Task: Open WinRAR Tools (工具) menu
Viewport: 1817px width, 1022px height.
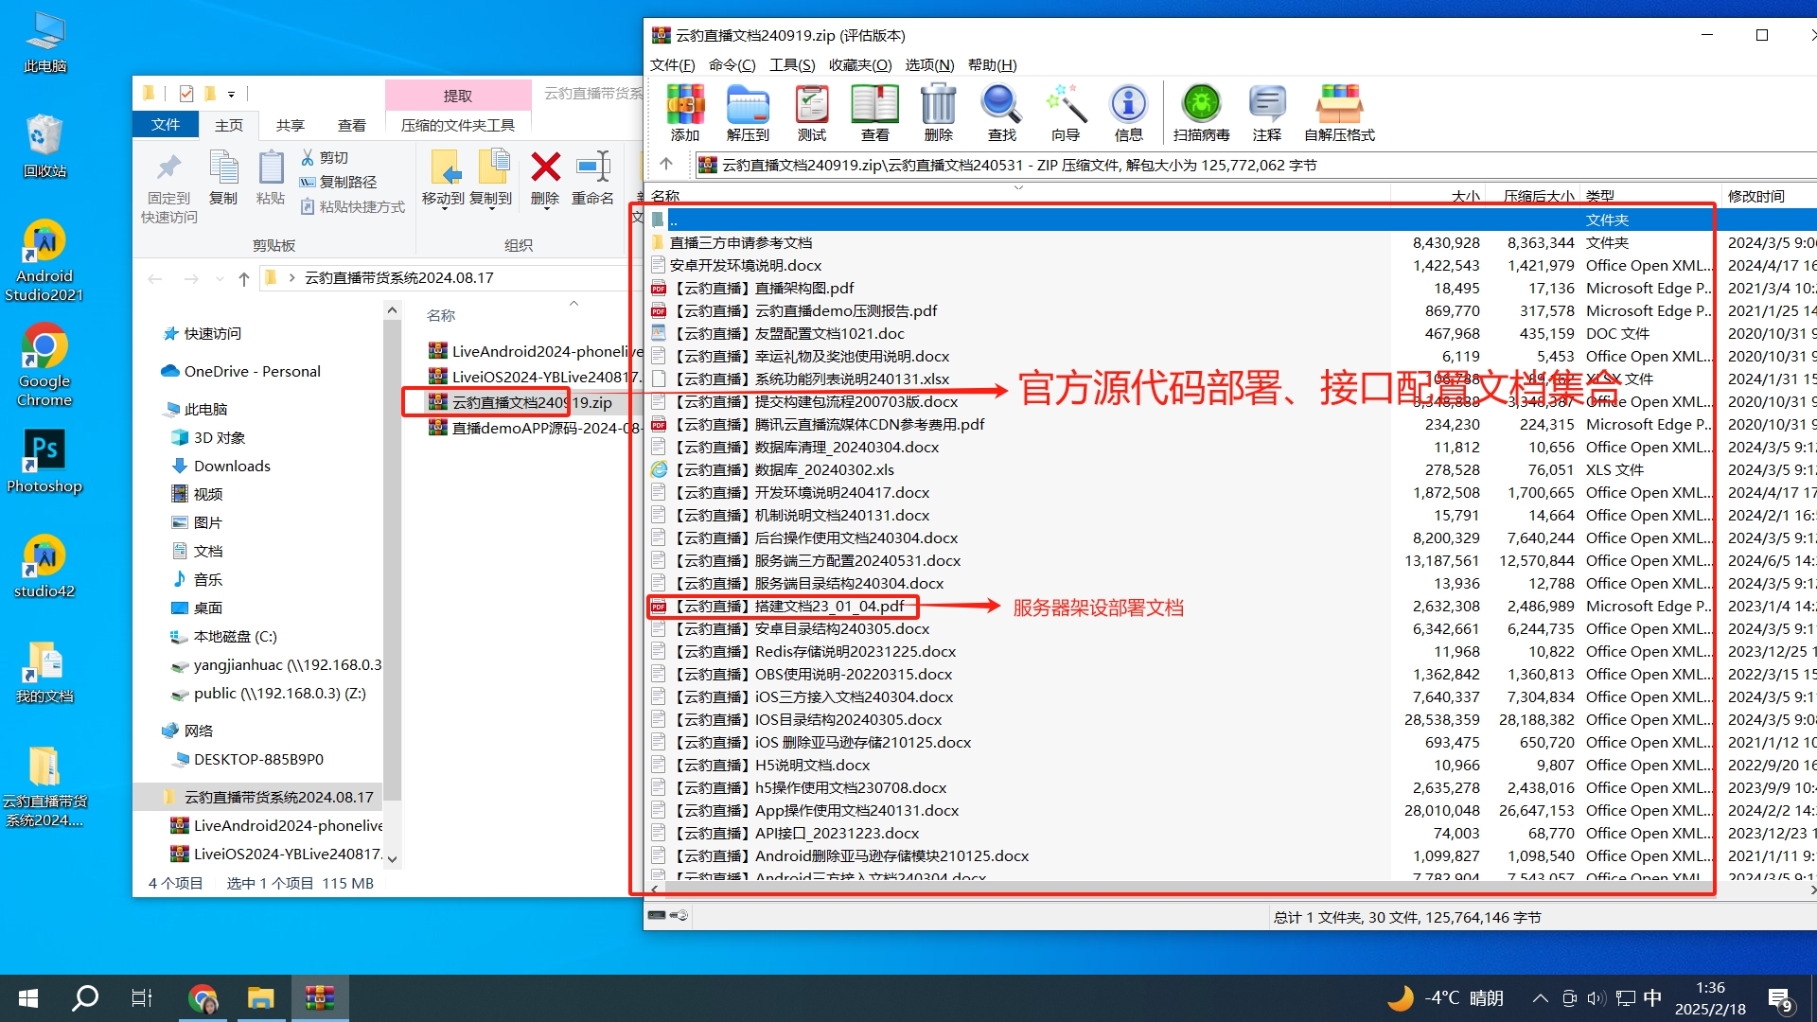Action: pyautogui.click(x=792, y=64)
